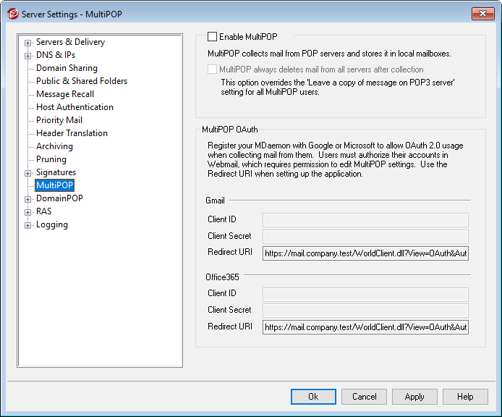This screenshot has height=417, width=502.
Task: Enable the MultiPOP checkbox
Action: point(213,36)
